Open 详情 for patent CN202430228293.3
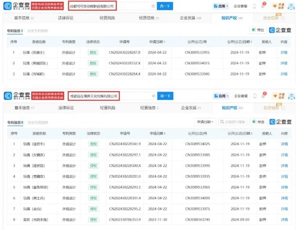Viewport: 297px width, 230px height. coord(284,187)
